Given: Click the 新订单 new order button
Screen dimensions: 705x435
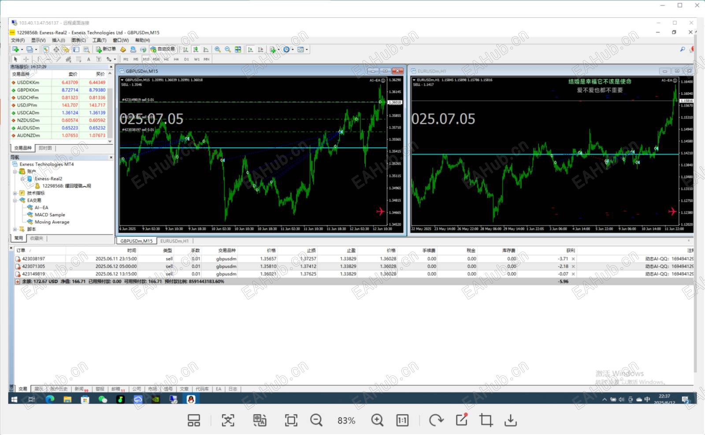Looking at the screenshot, I should [106, 49].
